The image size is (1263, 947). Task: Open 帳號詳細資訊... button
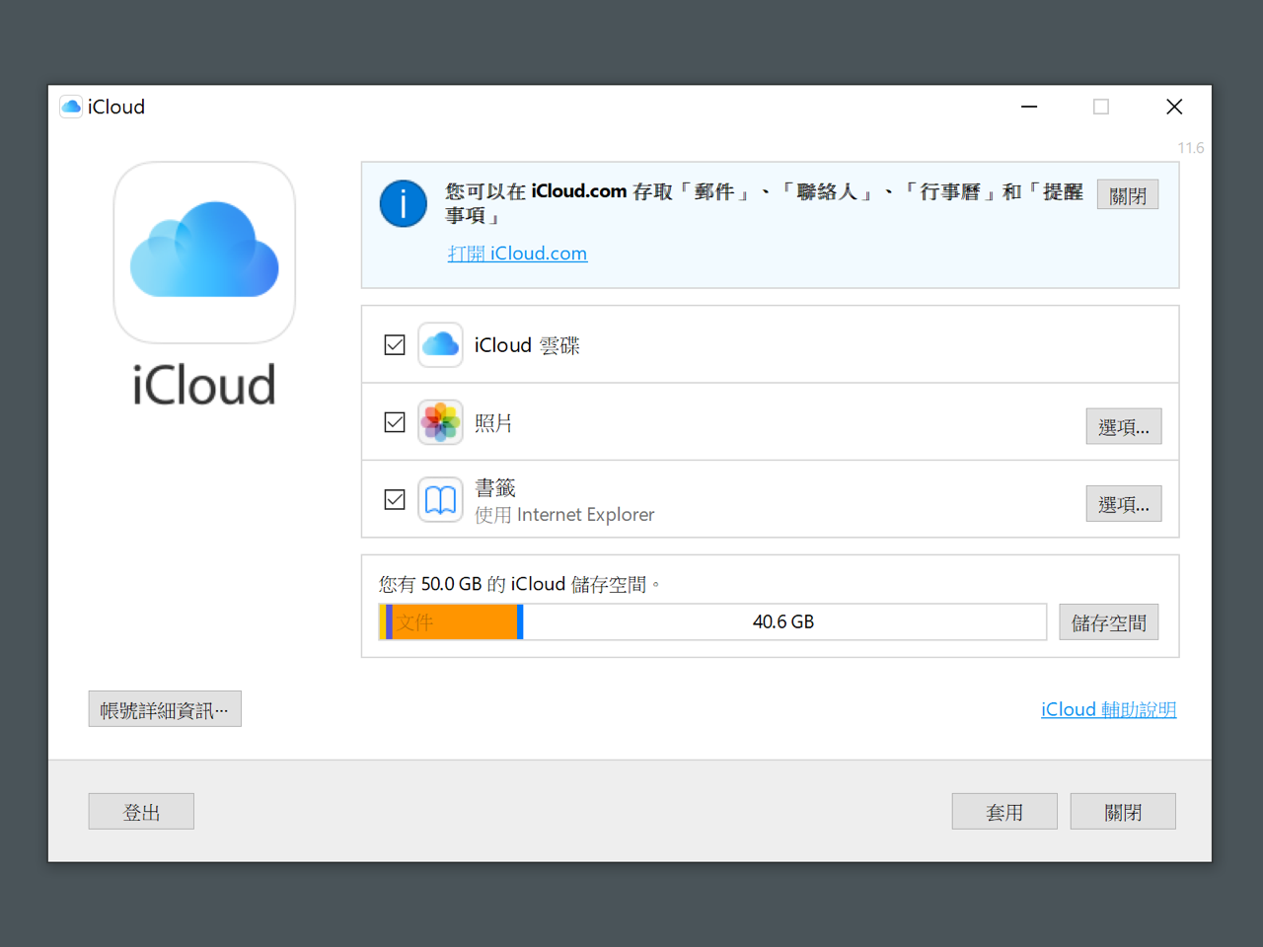click(165, 709)
